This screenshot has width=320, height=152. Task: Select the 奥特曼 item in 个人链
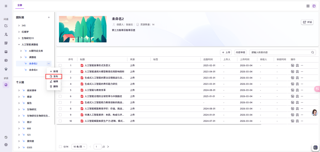30,141
